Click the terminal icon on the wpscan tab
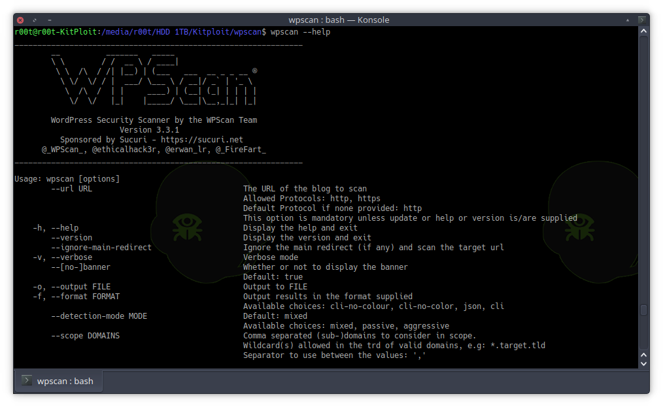The width and height of the screenshot is (663, 407). [x=27, y=380]
